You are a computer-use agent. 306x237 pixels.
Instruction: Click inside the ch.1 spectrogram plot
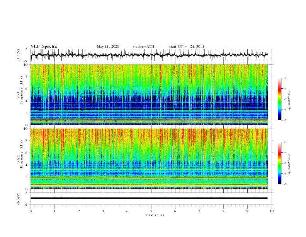[149, 94]
